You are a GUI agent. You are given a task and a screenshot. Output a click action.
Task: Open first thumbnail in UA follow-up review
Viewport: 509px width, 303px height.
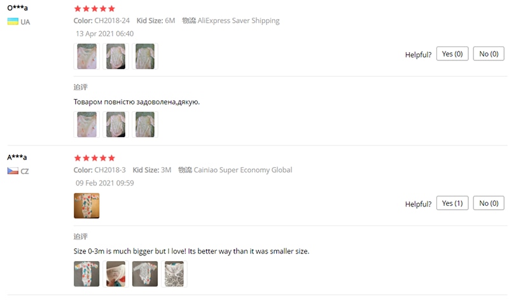87,125
